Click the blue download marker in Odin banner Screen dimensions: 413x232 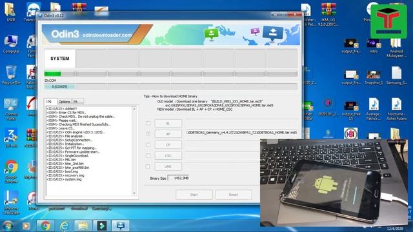pyautogui.click(x=273, y=34)
